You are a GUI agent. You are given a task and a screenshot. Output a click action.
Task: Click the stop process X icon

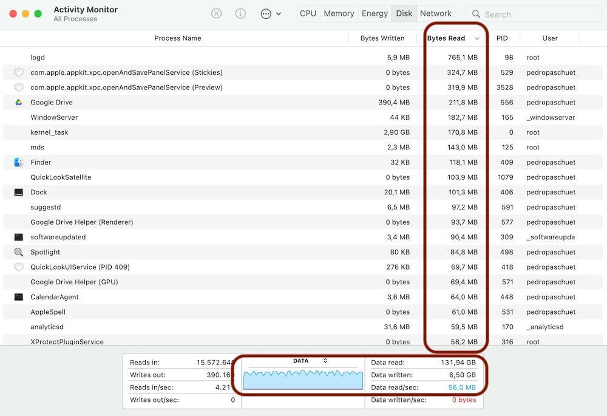tap(217, 14)
